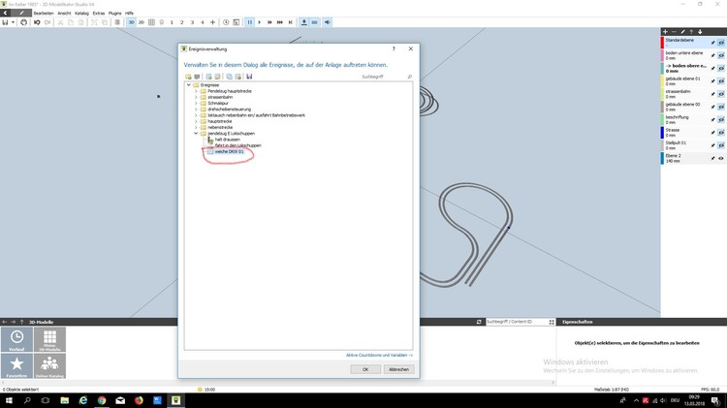
Task: Add a new layer with plus icon
Action: click(665, 32)
